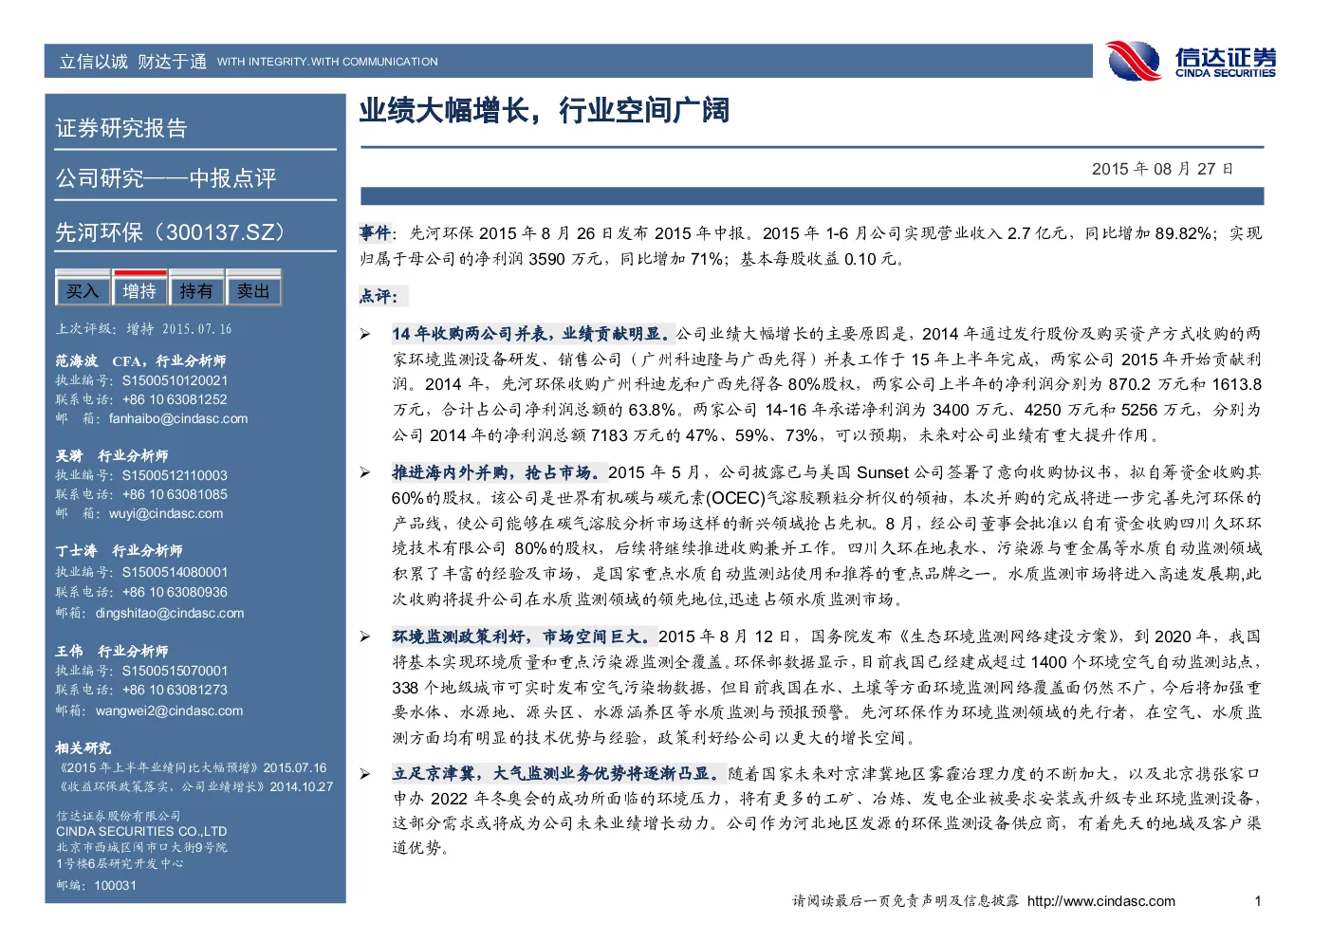Click footer disclaimer 请阅读最后一页免责声明及信息披露
This screenshot has width=1331, height=941.
pyautogui.click(x=905, y=901)
